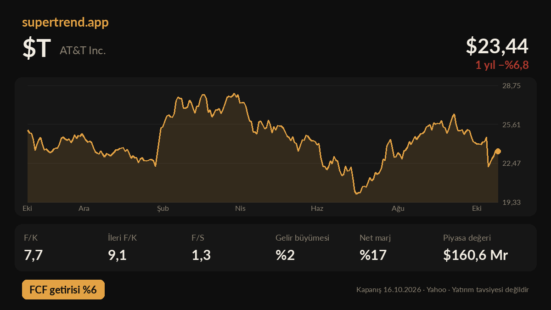Click the F/S label

coord(198,238)
